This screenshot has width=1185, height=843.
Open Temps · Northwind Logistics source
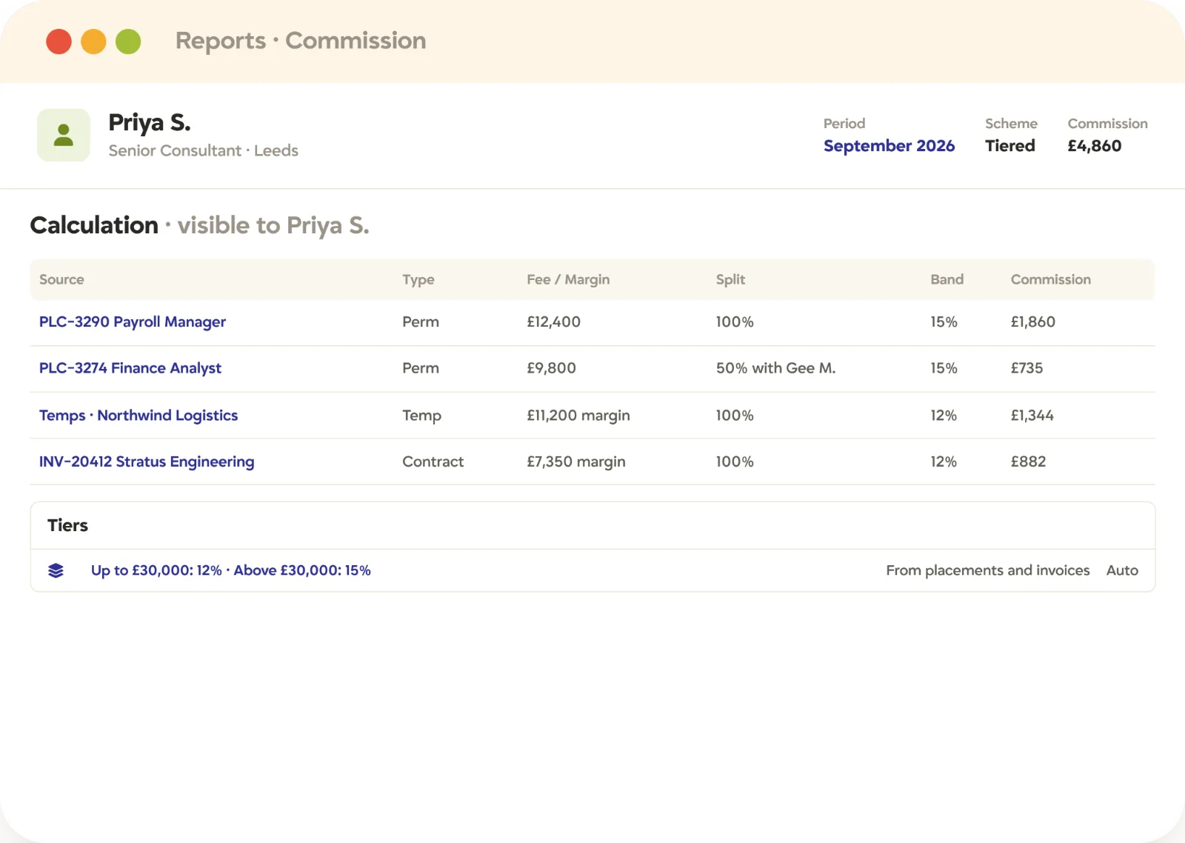coord(138,416)
